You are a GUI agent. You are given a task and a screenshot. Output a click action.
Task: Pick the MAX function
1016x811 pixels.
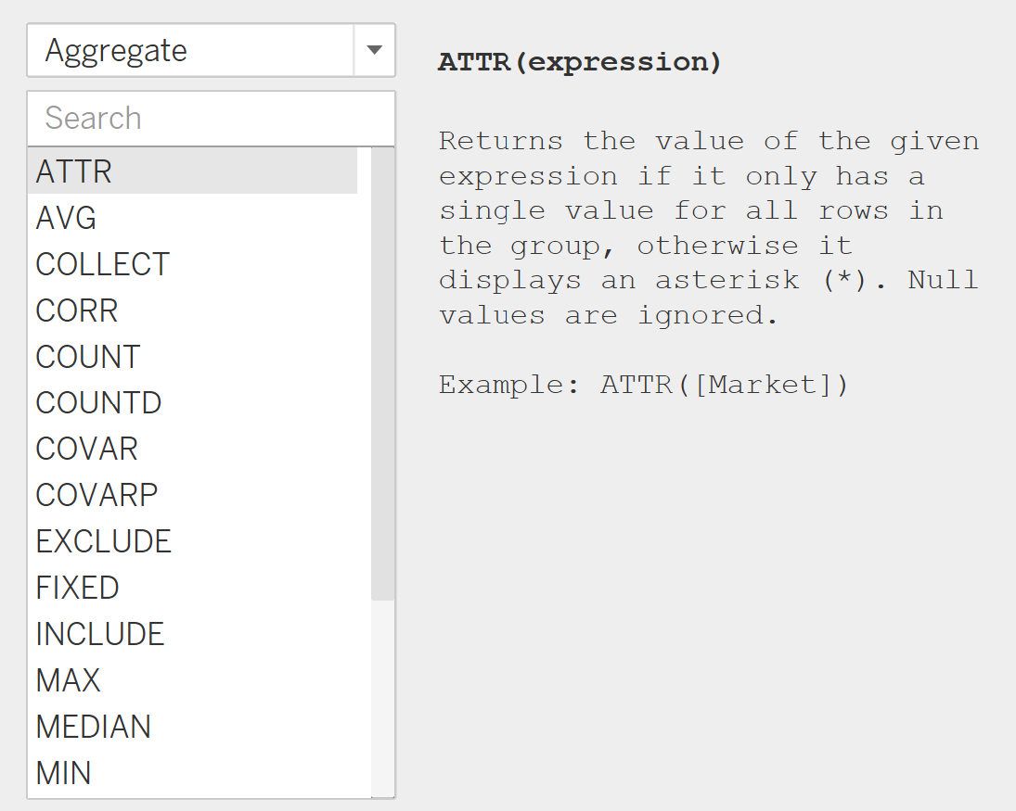pos(68,680)
